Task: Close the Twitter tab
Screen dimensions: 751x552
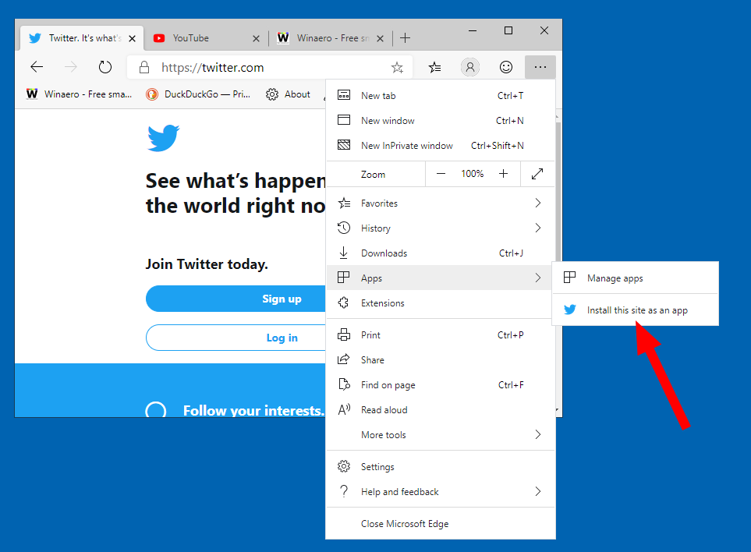Action: point(133,38)
